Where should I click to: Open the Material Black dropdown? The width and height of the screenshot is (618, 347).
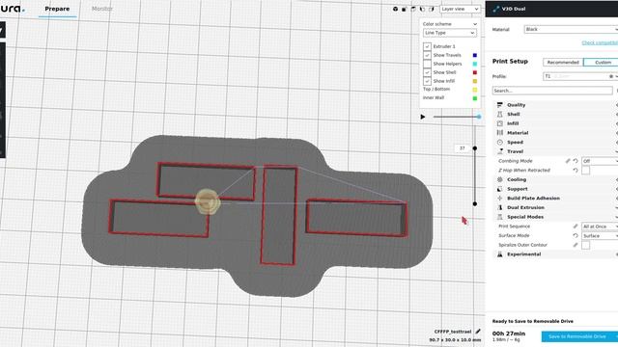click(571, 29)
